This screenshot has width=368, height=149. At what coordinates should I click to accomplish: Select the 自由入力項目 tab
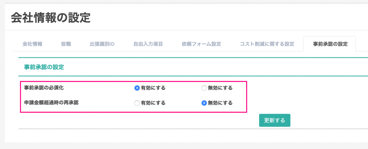click(148, 44)
